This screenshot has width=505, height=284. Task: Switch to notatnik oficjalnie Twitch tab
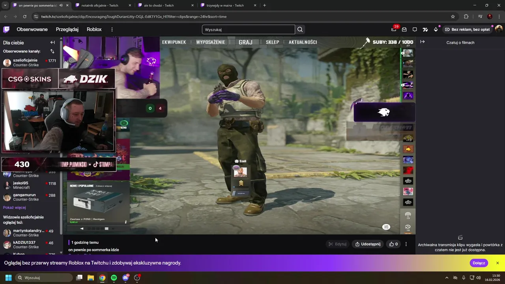pyautogui.click(x=103, y=6)
